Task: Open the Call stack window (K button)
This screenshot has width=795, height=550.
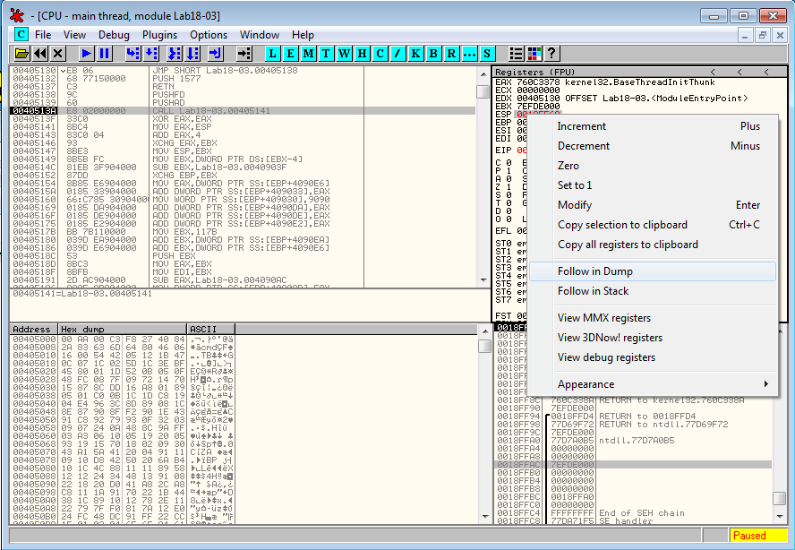Action: coord(416,54)
